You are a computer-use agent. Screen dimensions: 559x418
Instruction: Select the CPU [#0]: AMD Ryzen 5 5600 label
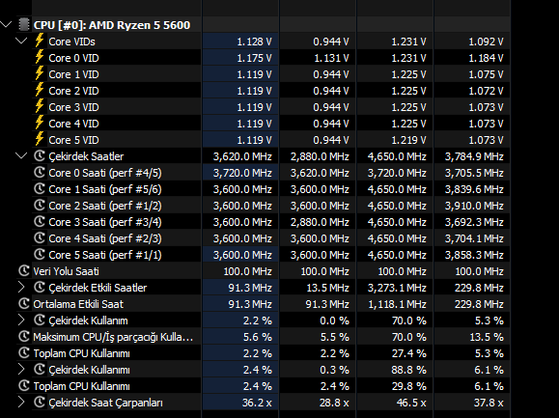click(x=112, y=25)
